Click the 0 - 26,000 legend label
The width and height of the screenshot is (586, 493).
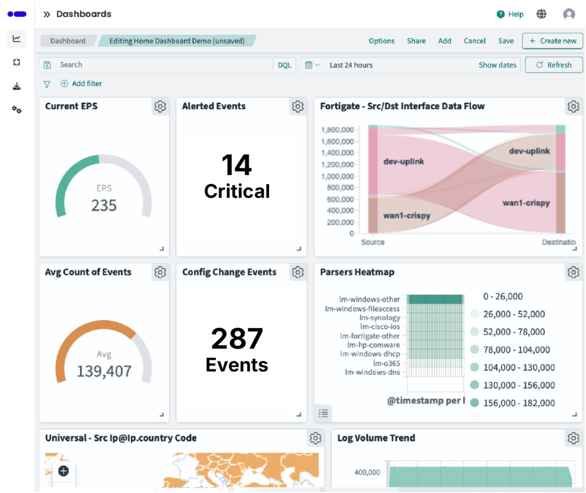502,296
